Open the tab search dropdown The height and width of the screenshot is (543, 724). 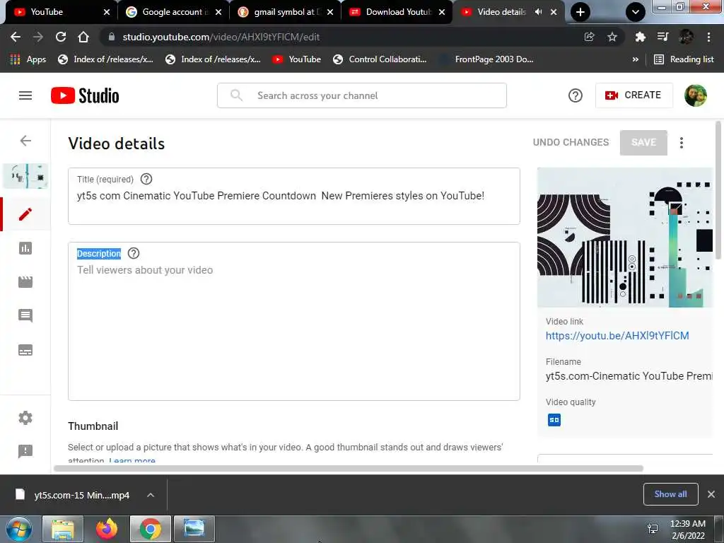point(636,12)
